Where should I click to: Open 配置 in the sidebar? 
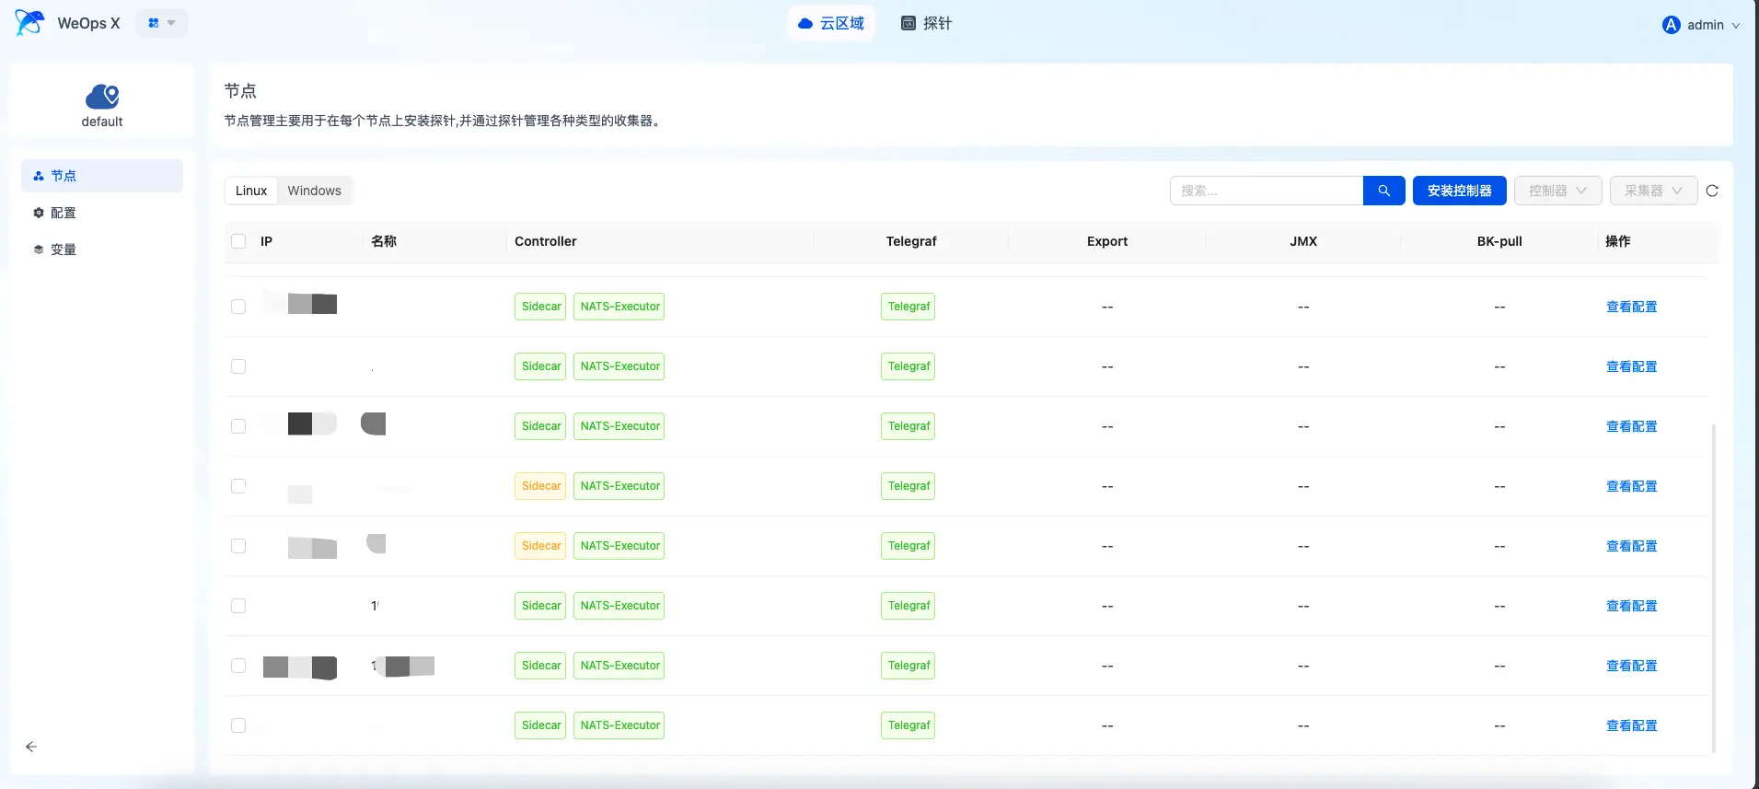102,213
